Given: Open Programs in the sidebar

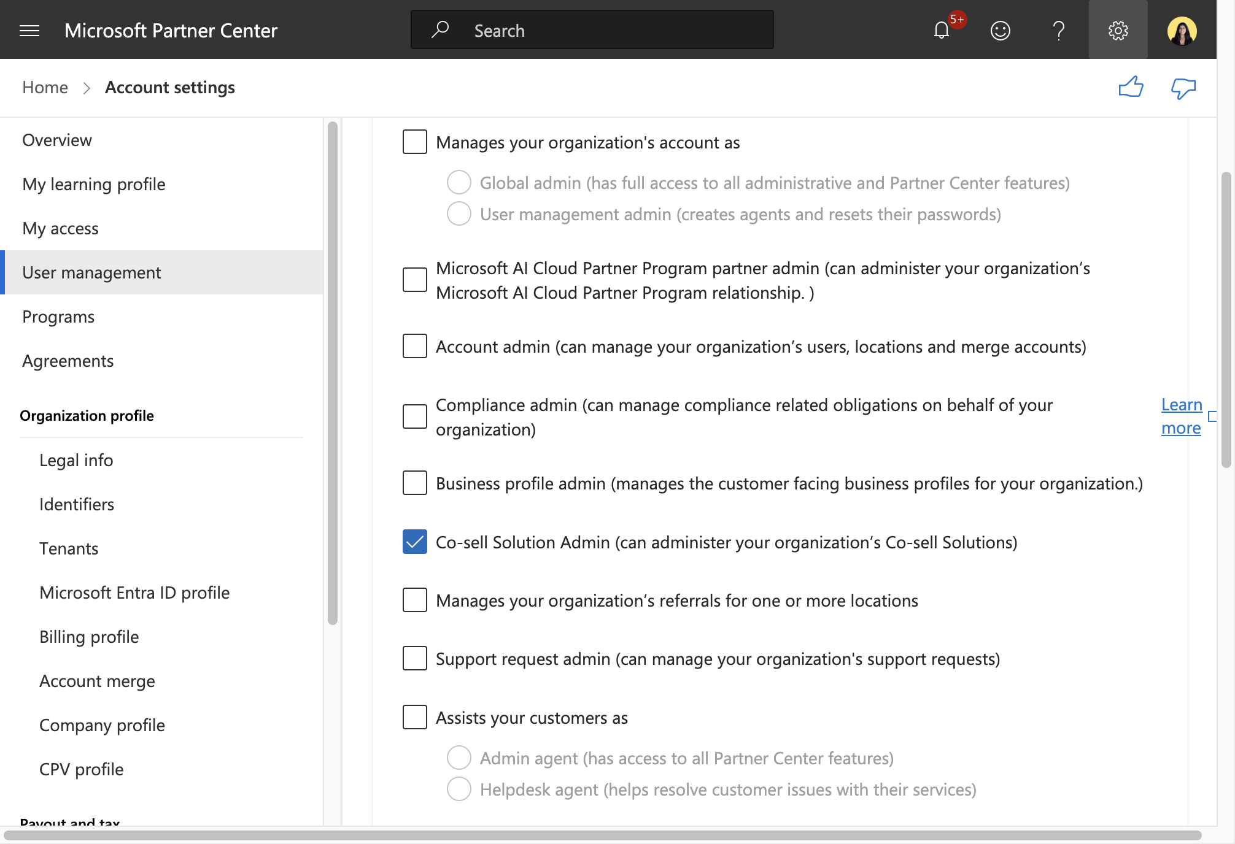Looking at the screenshot, I should tap(161, 316).
